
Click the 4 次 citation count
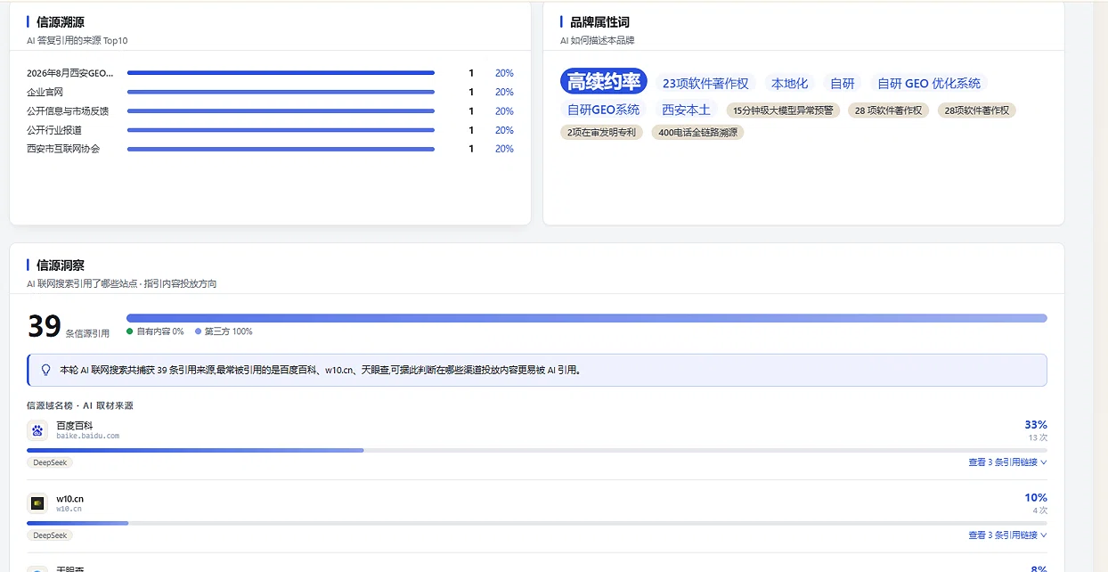click(x=1039, y=511)
